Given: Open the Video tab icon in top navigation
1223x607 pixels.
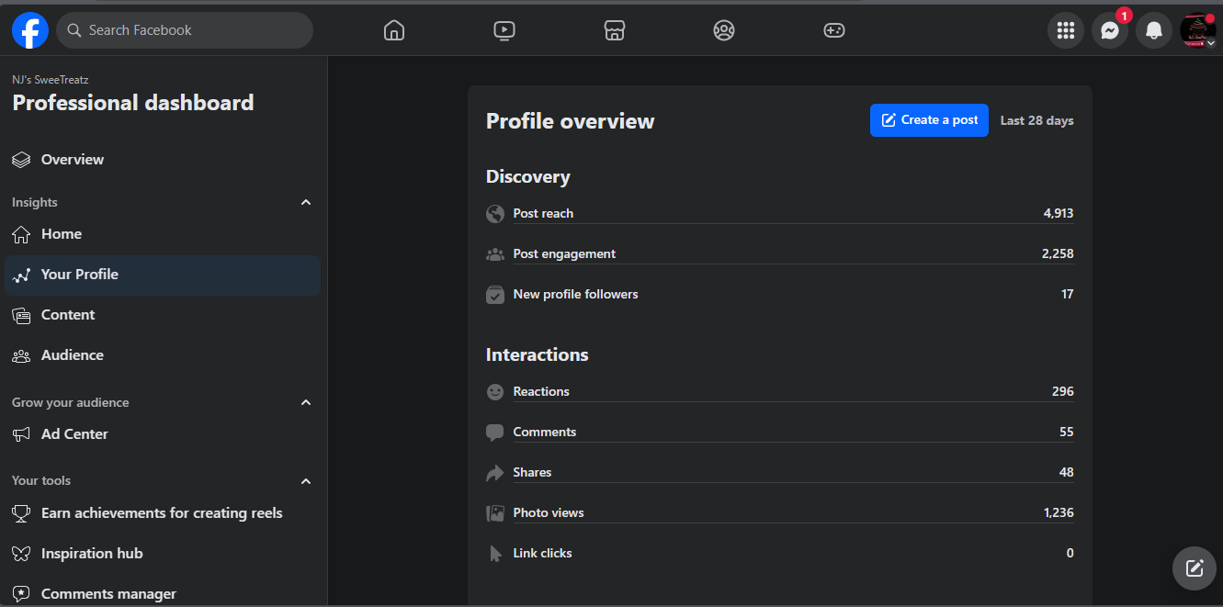Looking at the screenshot, I should tap(504, 30).
